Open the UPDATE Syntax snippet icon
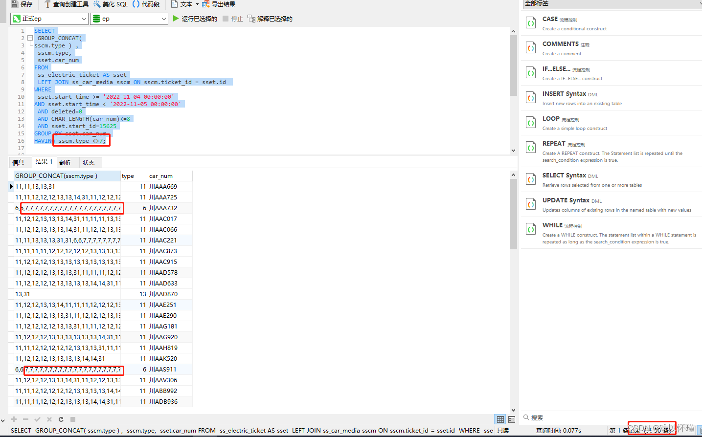 pyautogui.click(x=531, y=204)
